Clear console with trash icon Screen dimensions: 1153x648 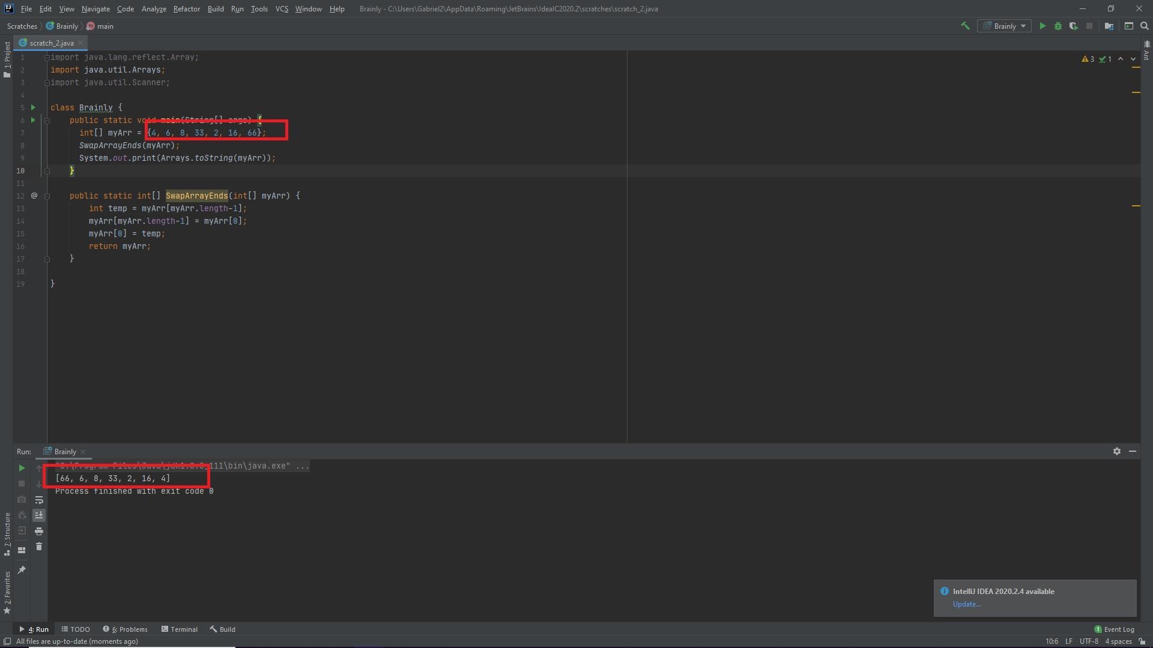pyautogui.click(x=39, y=547)
